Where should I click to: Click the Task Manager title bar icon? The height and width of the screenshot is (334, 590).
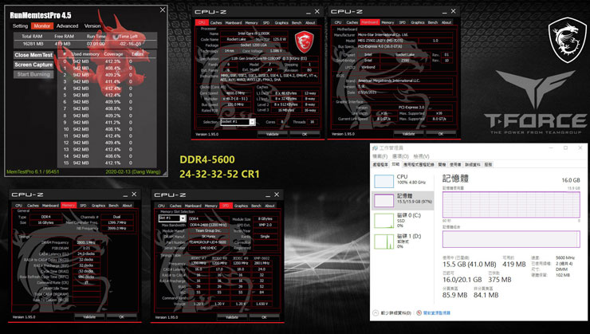click(376, 147)
